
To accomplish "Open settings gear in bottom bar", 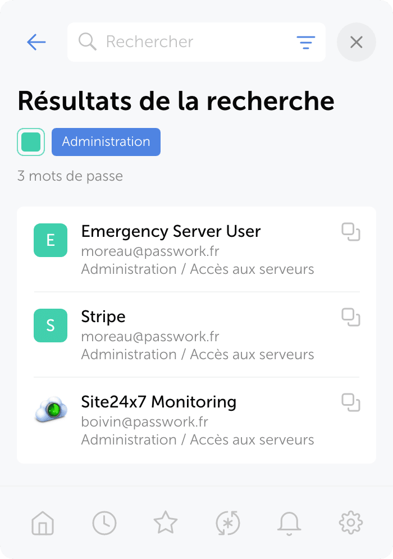I will click(350, 523).
